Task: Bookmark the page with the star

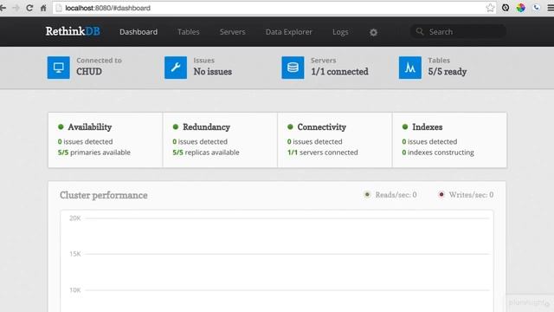Action: 490,8
